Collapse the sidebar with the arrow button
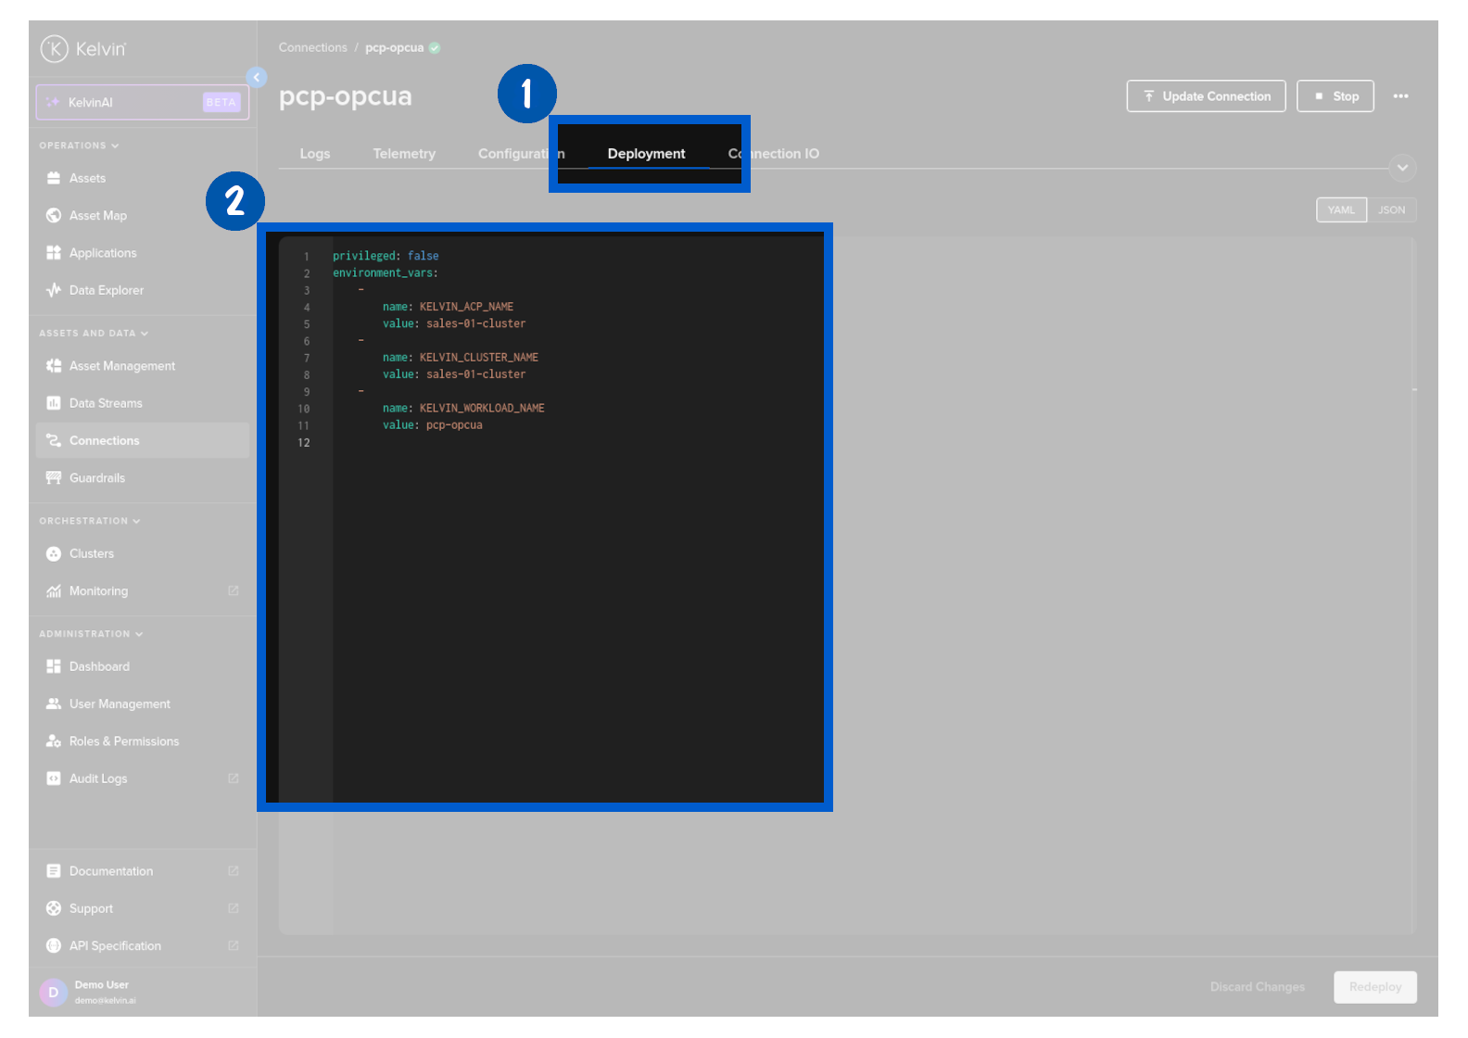1468x1038 pixels. [257, 78]
